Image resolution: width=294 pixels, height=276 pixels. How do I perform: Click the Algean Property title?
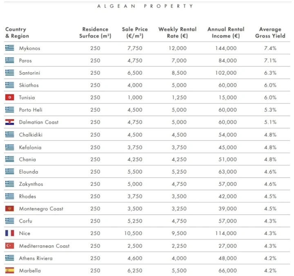pos(146,6)
